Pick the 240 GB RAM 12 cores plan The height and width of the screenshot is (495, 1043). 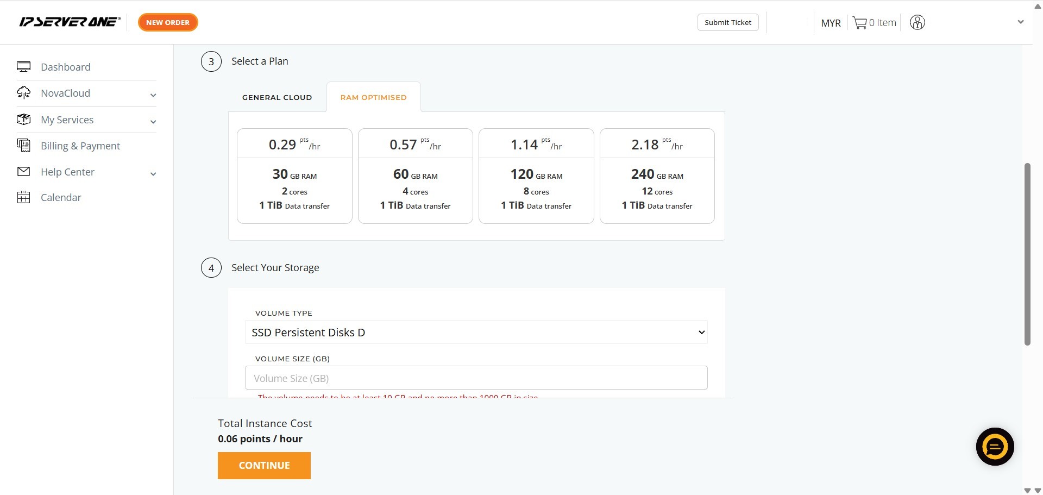click(657, 176)
